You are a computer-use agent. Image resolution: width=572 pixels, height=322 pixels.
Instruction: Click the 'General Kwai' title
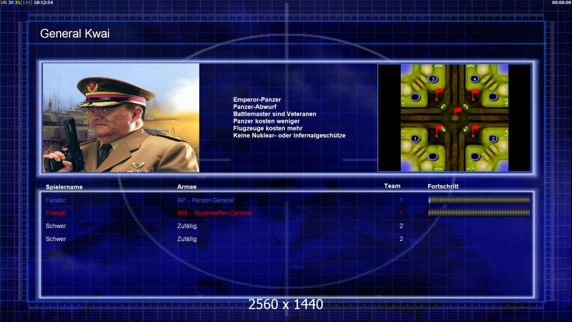tap(75, 34)
